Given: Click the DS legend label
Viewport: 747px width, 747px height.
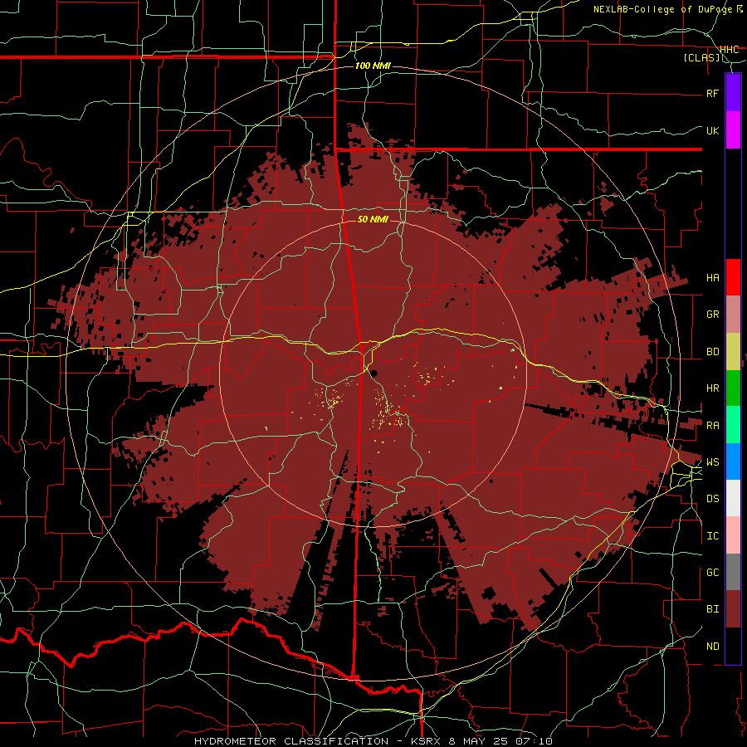Looking at the screenshot, I should point(712,499).
